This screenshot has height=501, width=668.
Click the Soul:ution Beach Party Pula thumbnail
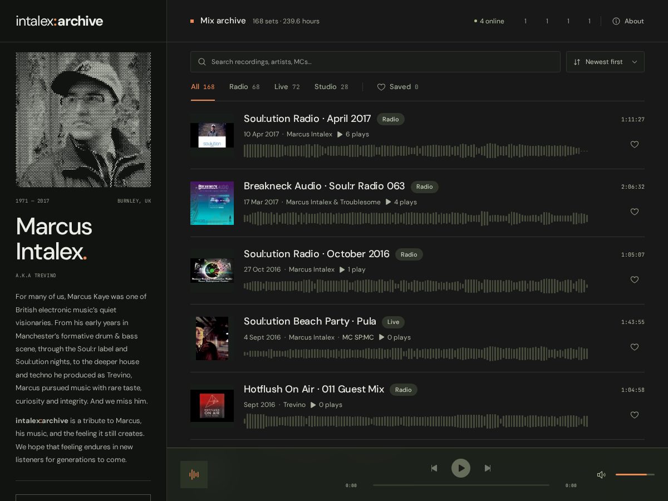tap(212, 338)
